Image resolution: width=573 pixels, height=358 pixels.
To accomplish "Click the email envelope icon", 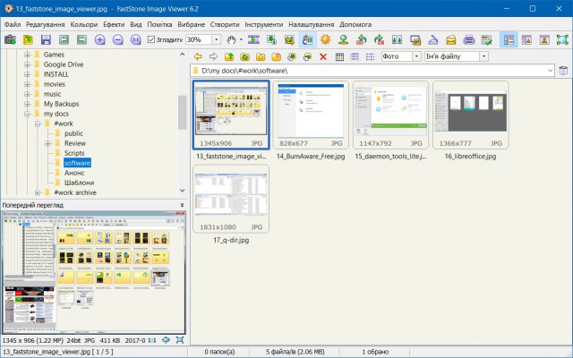I will coord(450,39).
